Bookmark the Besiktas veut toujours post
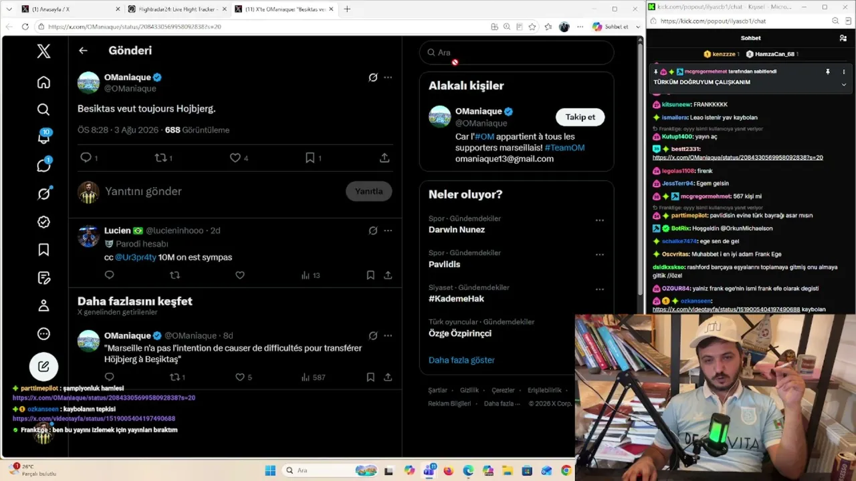Image resolution: width=856 pixels, height=481 pixels. click(x=310, y=158)
